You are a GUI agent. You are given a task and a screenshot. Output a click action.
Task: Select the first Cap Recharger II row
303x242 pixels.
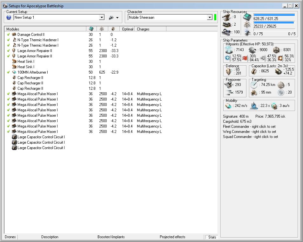[111, 78]
